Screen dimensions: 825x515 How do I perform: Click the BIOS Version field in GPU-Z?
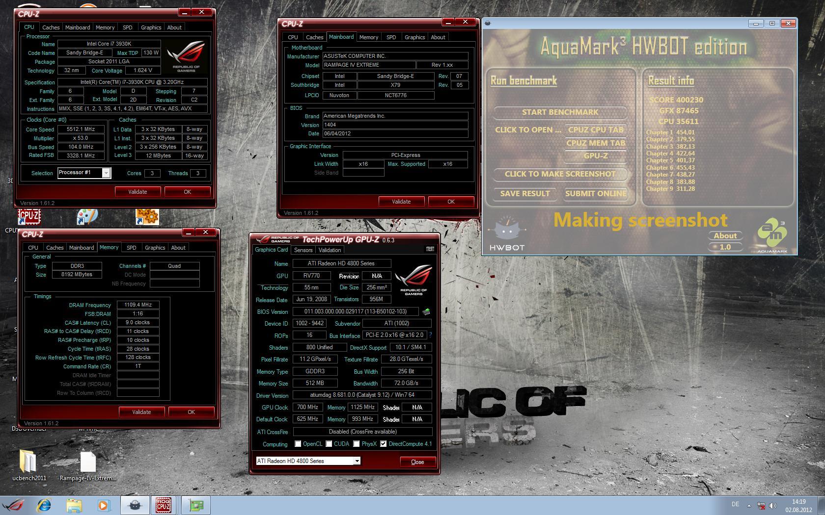[x=356, y=311]
